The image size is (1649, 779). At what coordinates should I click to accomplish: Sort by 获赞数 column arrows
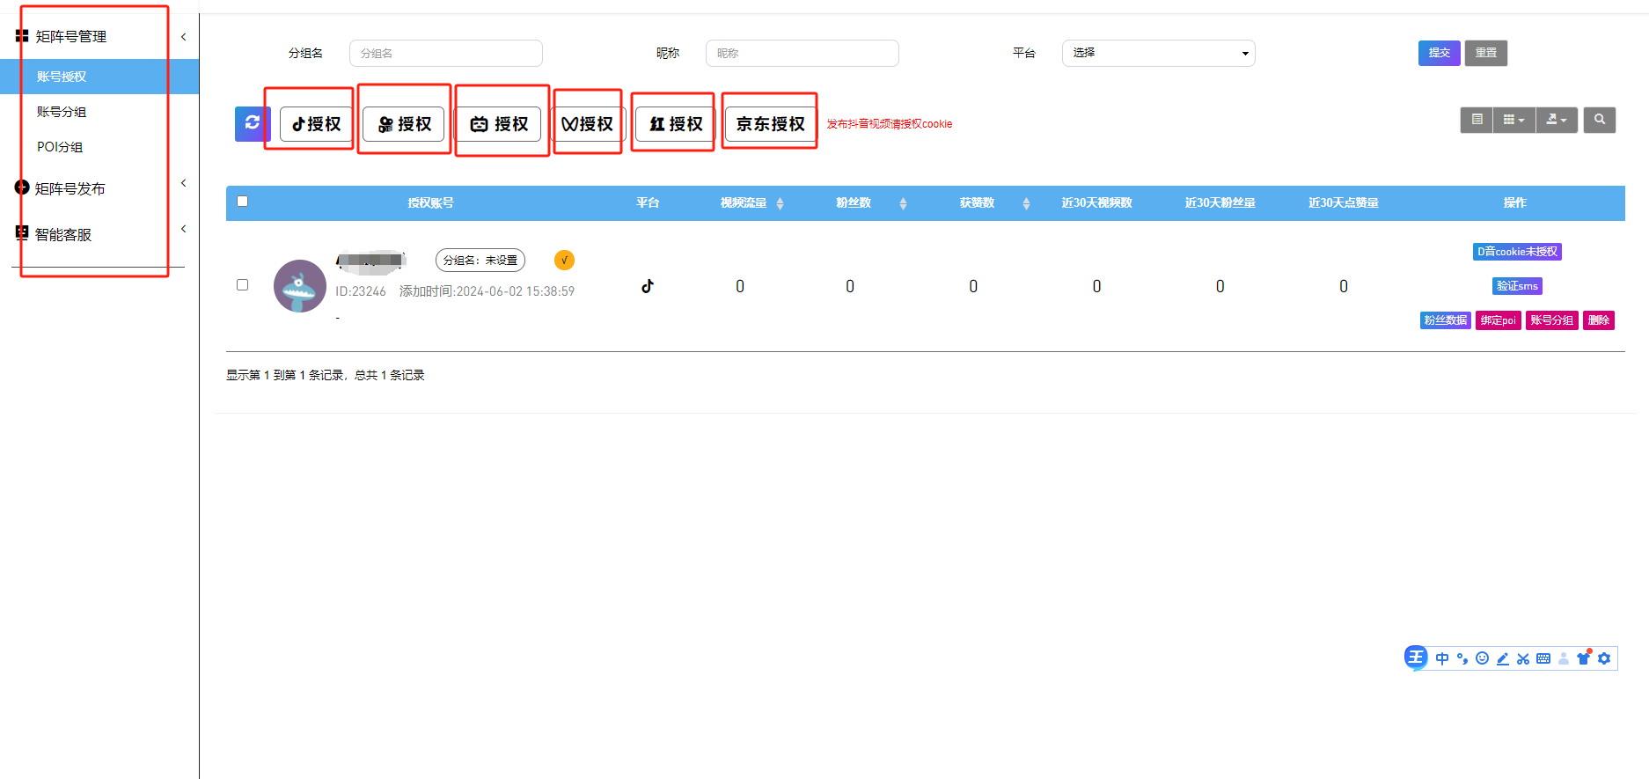1026,203
